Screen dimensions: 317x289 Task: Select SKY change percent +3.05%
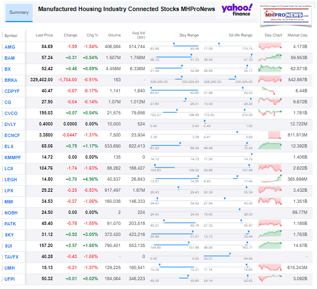coord(90,234)
